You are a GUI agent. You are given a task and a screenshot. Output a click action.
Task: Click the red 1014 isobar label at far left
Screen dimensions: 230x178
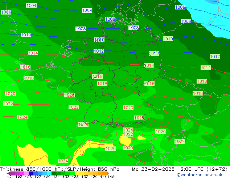point(33,53)
